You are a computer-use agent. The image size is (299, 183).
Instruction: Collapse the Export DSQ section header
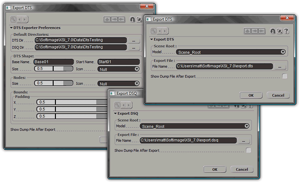tap(115, 113)
